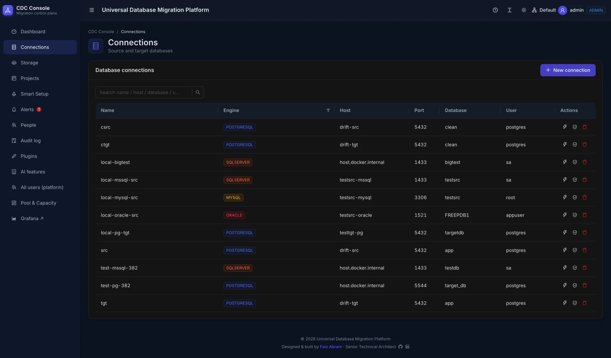Open Alerts with one notification
This screenshot has height=358, width=611.
[40, 109]
